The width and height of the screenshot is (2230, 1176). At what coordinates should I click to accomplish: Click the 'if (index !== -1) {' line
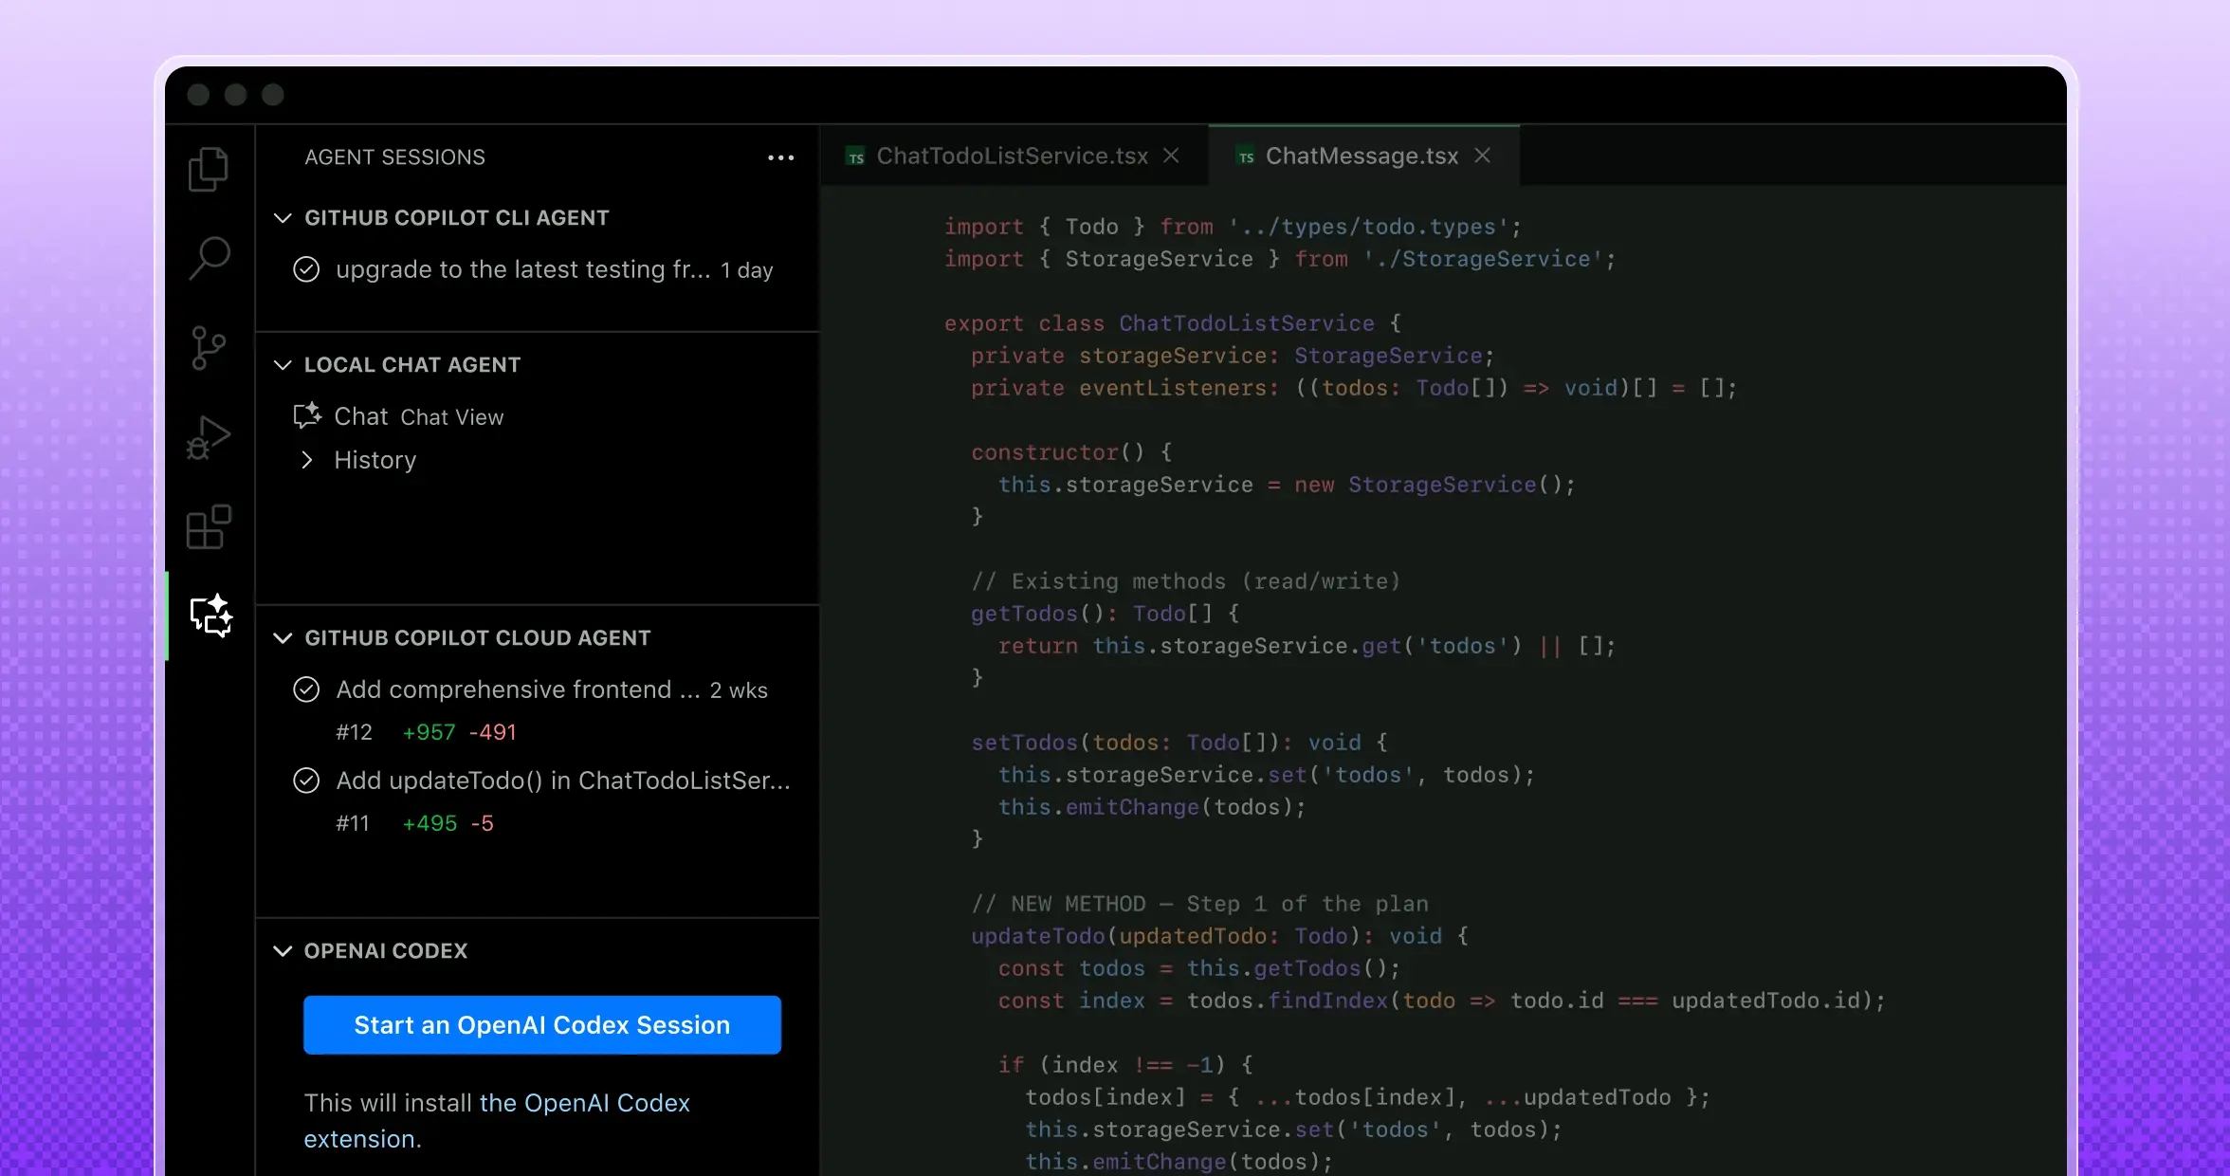tap(1125, 1065)
